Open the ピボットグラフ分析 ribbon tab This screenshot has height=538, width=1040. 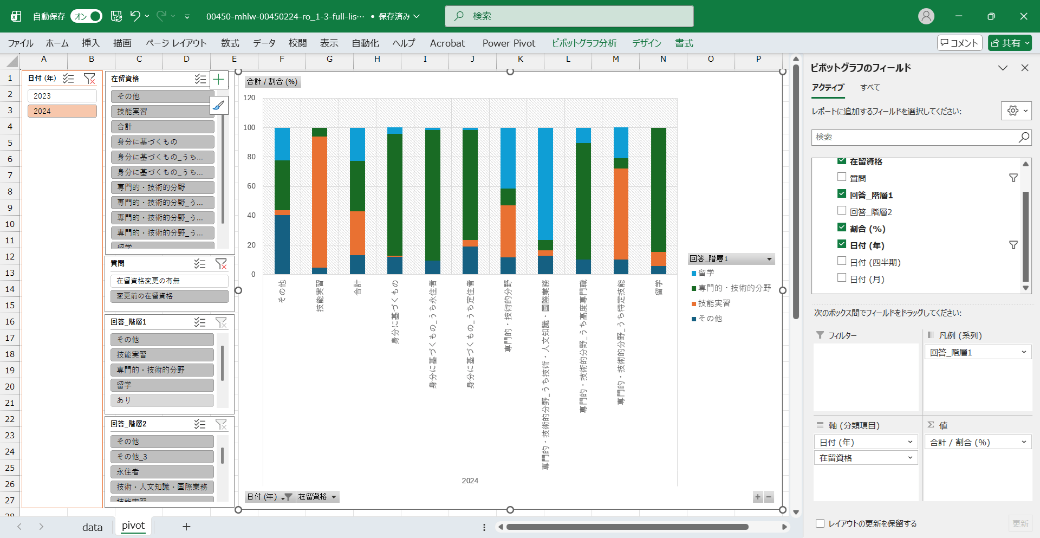click(x=584, y=43)
